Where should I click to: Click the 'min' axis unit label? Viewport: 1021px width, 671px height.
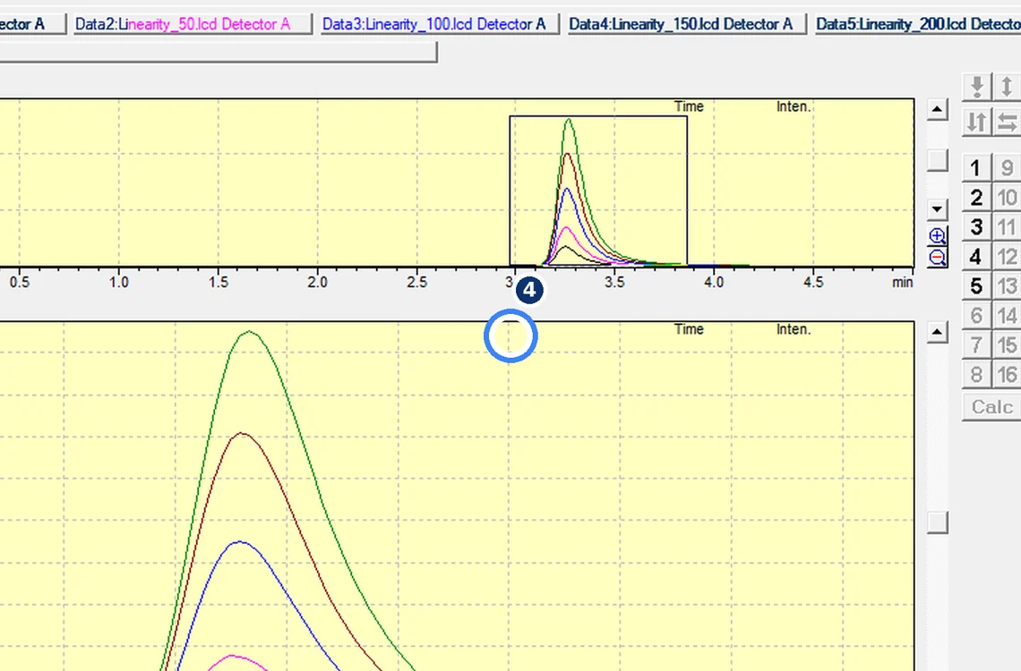coord(903,282)
